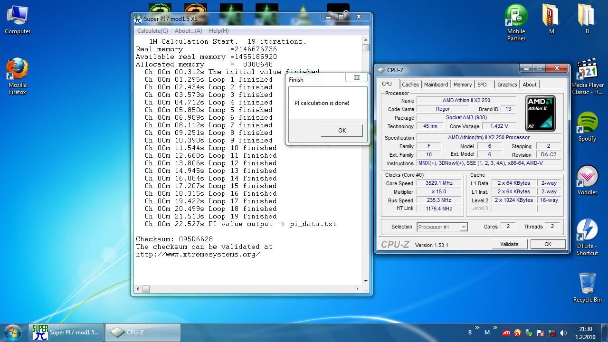Image resolution: width=608 pixels, height=342 pixels.
Task: Open the Spotify desktop shortcut
Action: (x=587, y=127)
